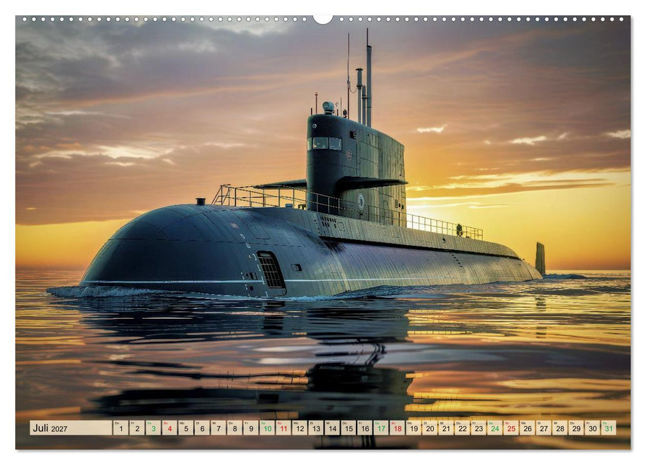The height and width of the screenshot is (465, 646).
Task: Pick day 5 in the July strip
Action: pos(186,428)
